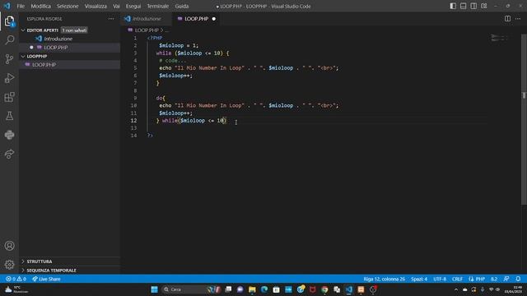Open the Live Share activity icon
Viewport: 527px width, 296px height.
click(x=9, y=154)
